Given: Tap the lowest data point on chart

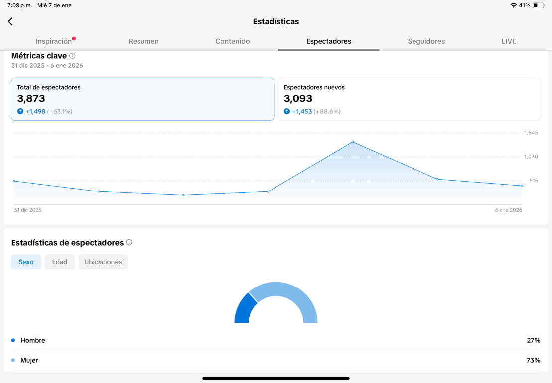Looking at the screenshot, I should [x=183, y=195].
